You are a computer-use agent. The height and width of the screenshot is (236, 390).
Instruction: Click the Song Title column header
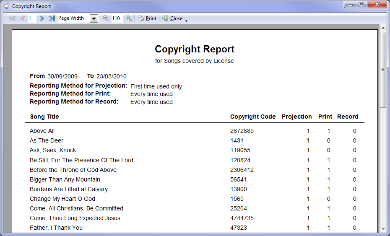click(44, 117)
